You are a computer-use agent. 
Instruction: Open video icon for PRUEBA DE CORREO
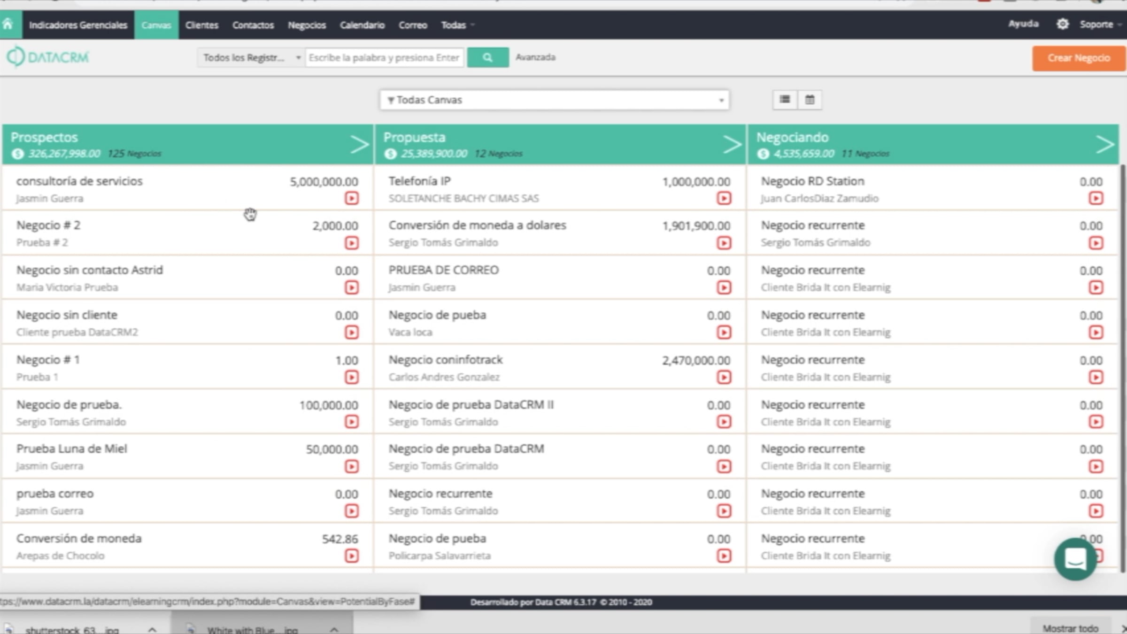[724, 287]
